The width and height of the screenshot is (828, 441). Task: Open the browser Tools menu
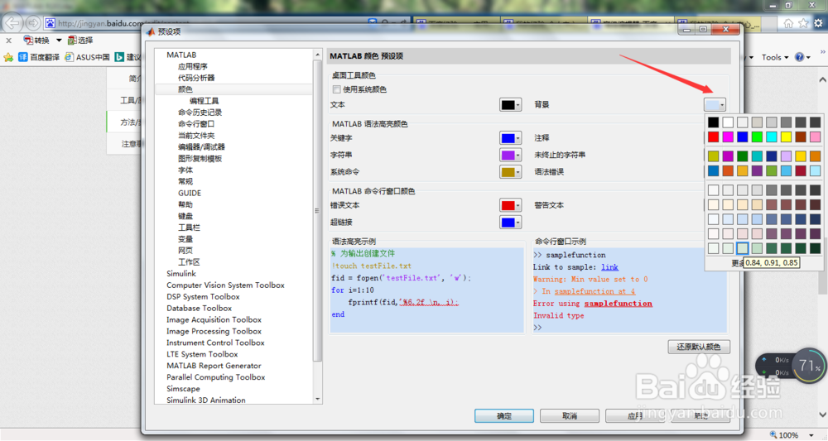tap(775, 57)
